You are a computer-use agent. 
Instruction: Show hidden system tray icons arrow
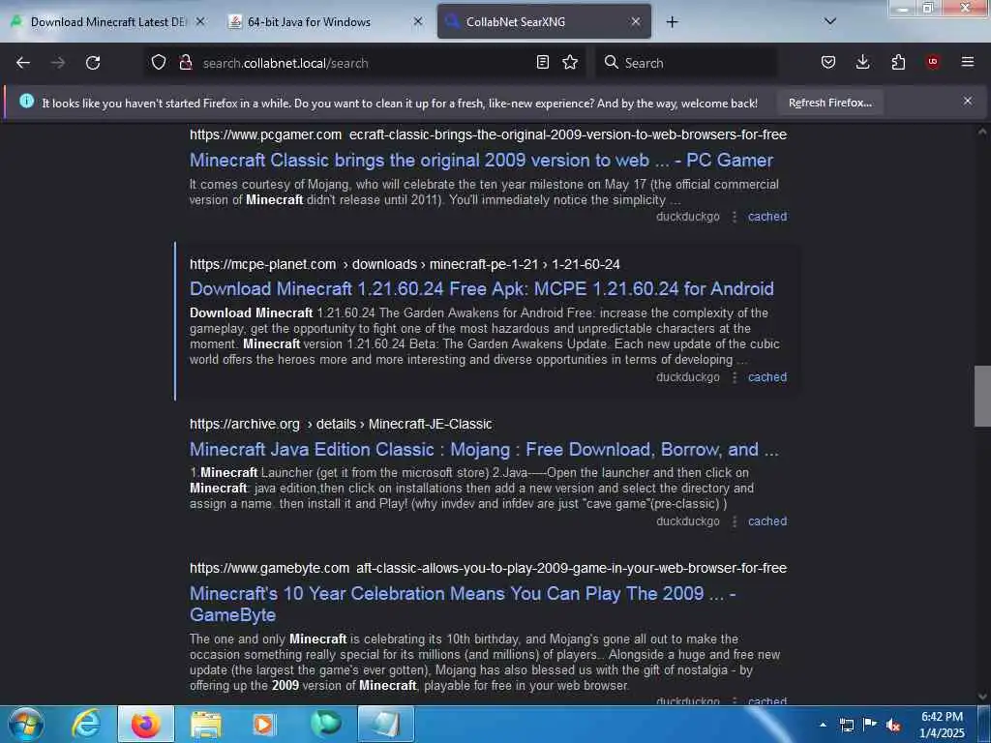(823, 725)
